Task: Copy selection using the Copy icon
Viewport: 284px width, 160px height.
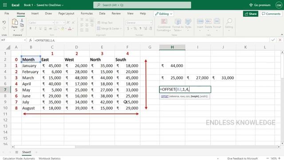Action: (x=22, y=25)
